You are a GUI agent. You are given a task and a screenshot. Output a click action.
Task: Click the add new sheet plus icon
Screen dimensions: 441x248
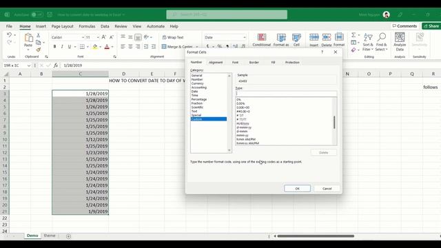pos(68,236)
